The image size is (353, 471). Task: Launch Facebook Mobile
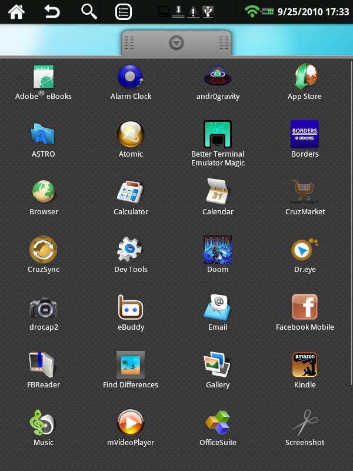click(305, 307)
